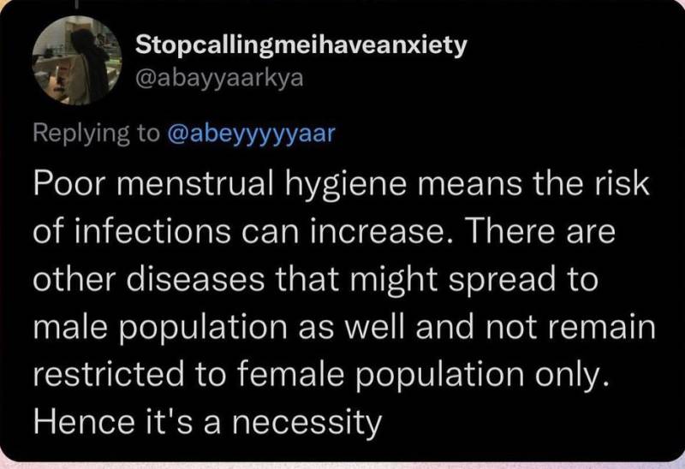The image size is (685, 469).
Task: Click the word "infections" in the tweet
Action: click(153, 232)
